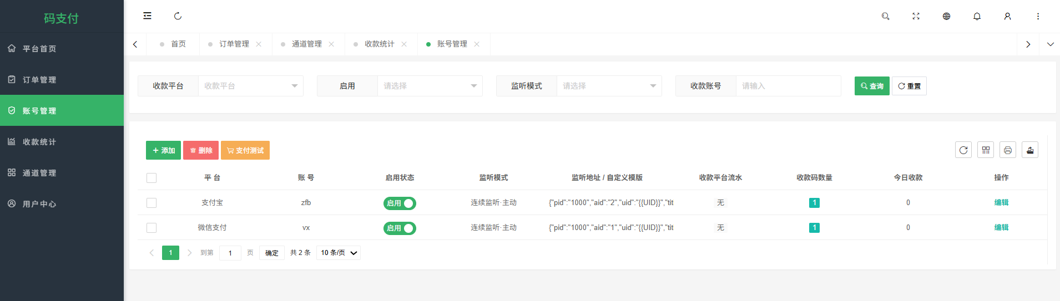This screenshot has height=301, width=1060.
Task: Go to next page arrow in pagination
Action: (x=189, y=253)
